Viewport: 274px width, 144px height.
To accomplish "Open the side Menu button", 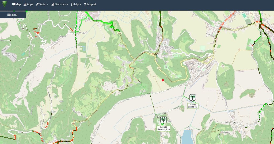I will pos(13,15).
